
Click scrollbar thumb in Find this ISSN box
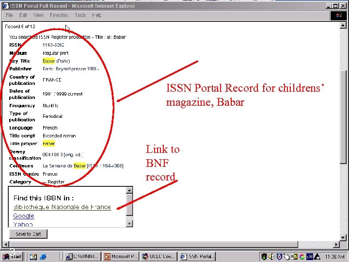point(129,205)
